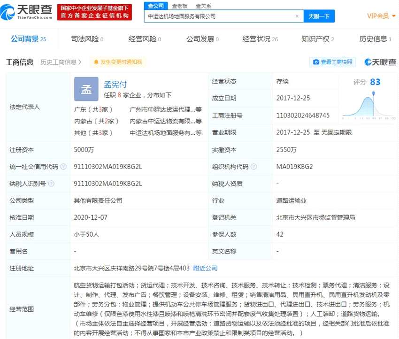
Task: Select establishment date 2017-12-25 in 成立日期 row
Action: [x=293, y=98]
